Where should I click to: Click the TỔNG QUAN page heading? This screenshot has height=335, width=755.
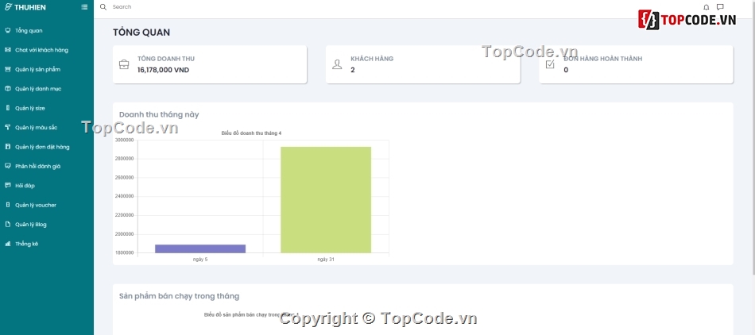pyautogui.click(x=141, y=33)
